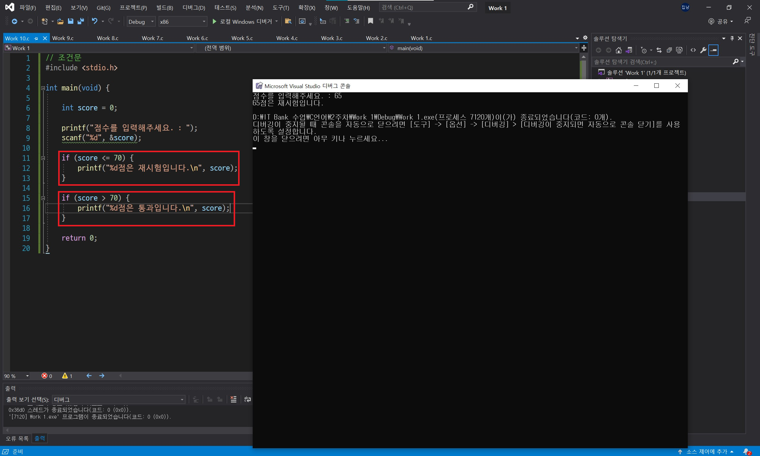This screenshot has width=760, height=456.
Task: Click the Find in Files folder icon
Action: click(x=288, y=21)
